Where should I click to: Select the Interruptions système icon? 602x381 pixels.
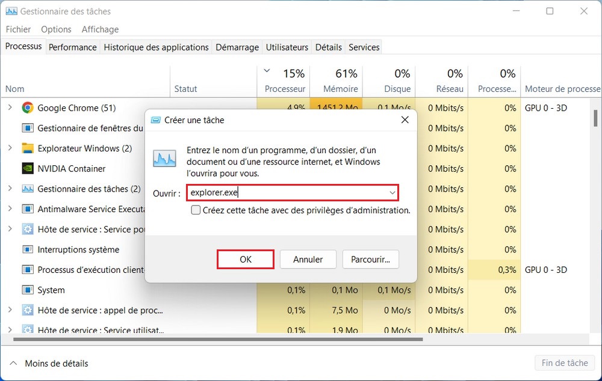[x=26, y=249]
